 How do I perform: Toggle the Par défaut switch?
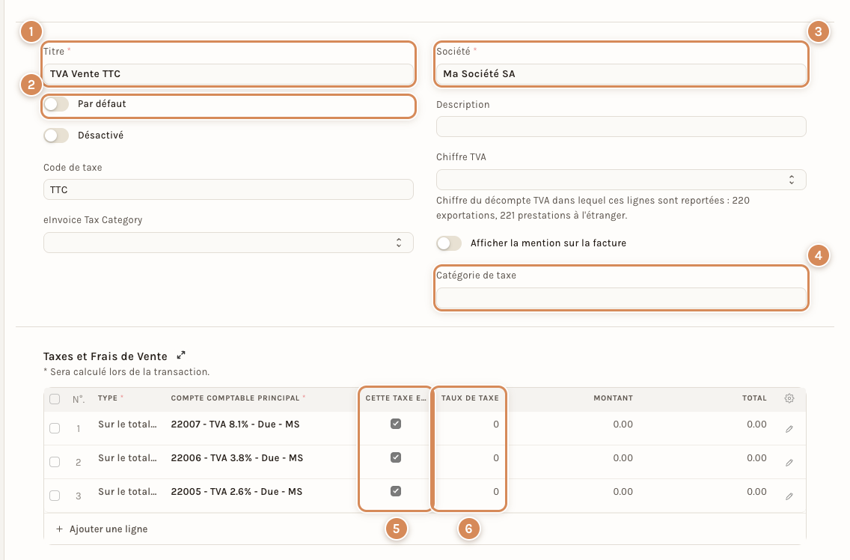click(56, 104)
